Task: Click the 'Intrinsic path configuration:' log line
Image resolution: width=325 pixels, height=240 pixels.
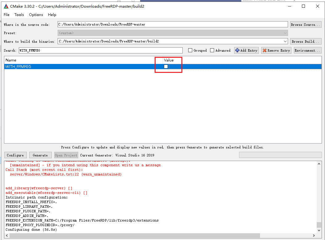Action: coord(37,197)
